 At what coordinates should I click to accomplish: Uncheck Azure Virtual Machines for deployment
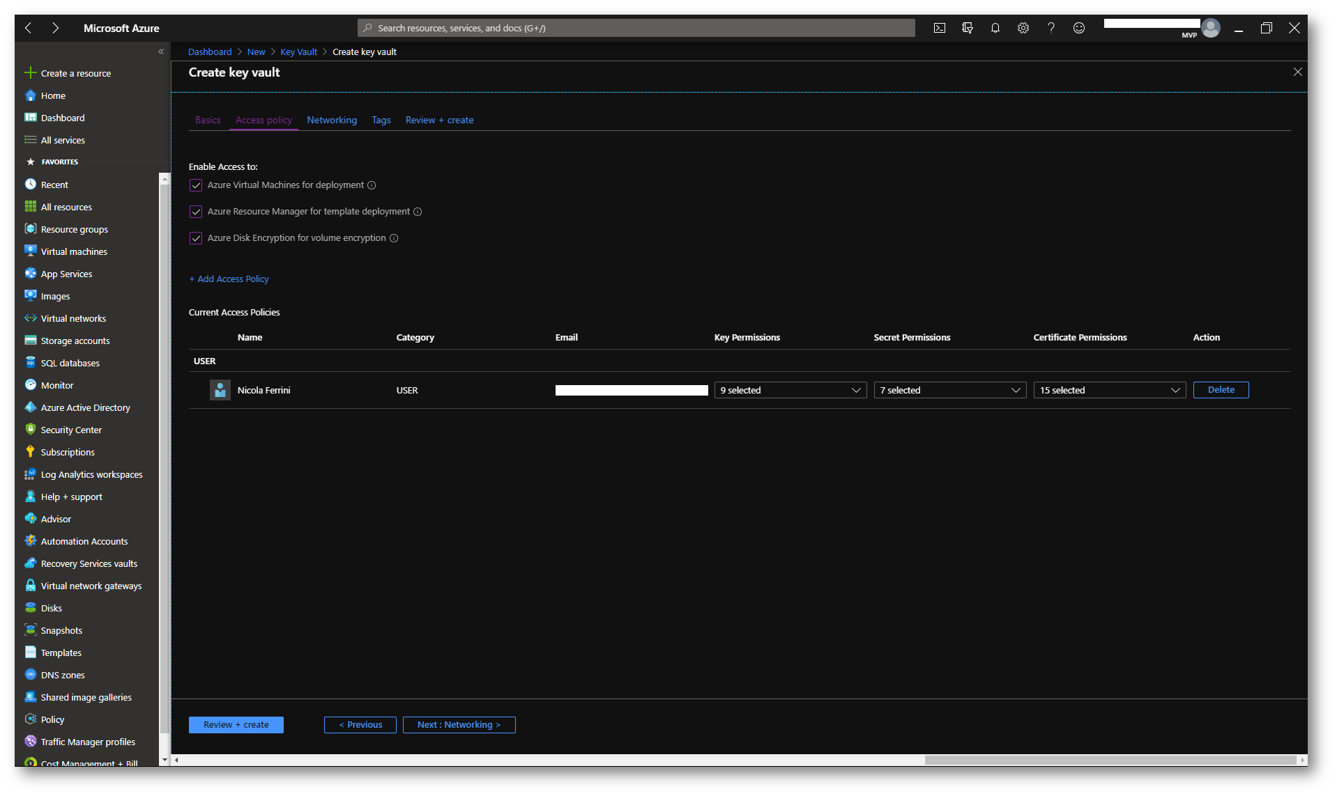coord(196,185)
